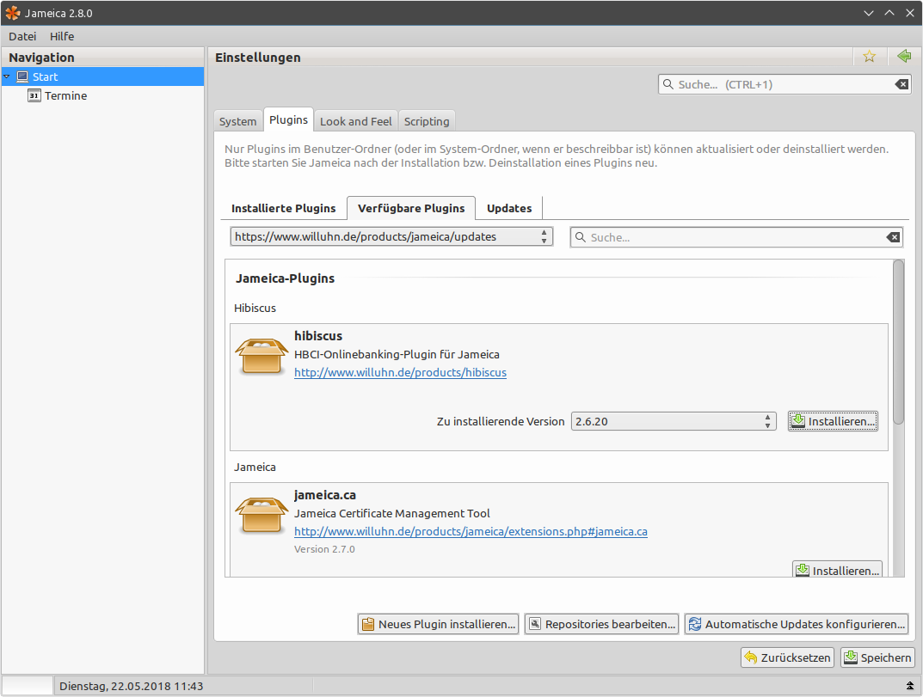923x697 pixels.
Task: Select Termine in navigation tree
Action: 66,95
